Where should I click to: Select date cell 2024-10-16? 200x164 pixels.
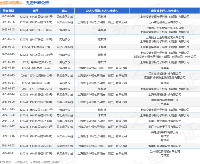8,136
